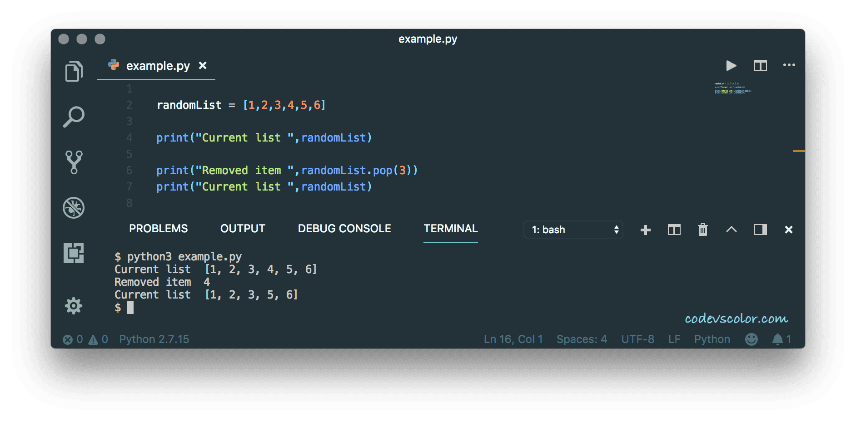Maximize panel with the up chevron

pos(732,230)
